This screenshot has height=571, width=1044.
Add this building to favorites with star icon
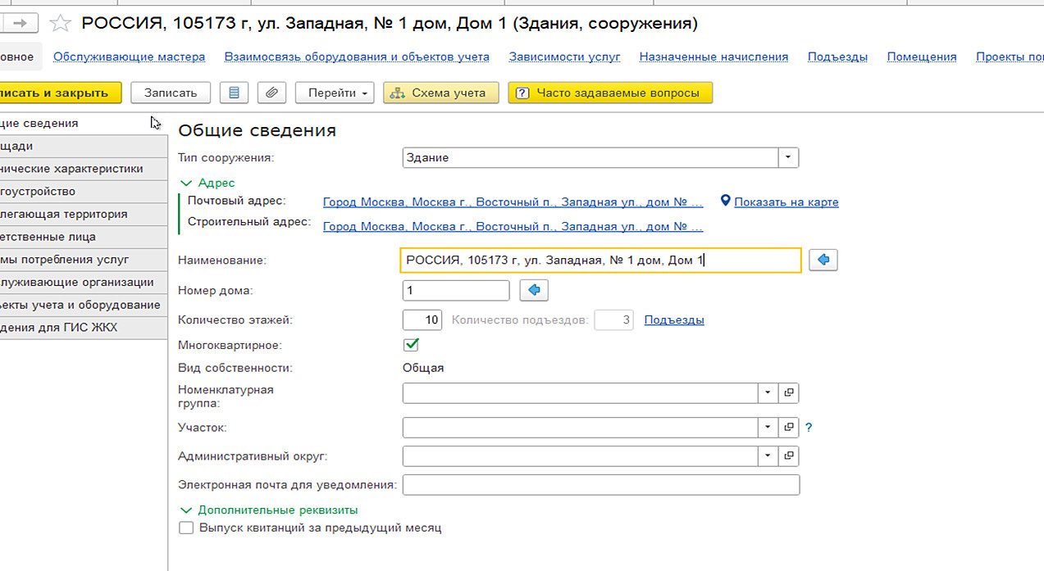(60, 24)
